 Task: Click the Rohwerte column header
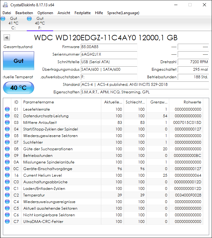pyautogui.click(x=186, y=102)
